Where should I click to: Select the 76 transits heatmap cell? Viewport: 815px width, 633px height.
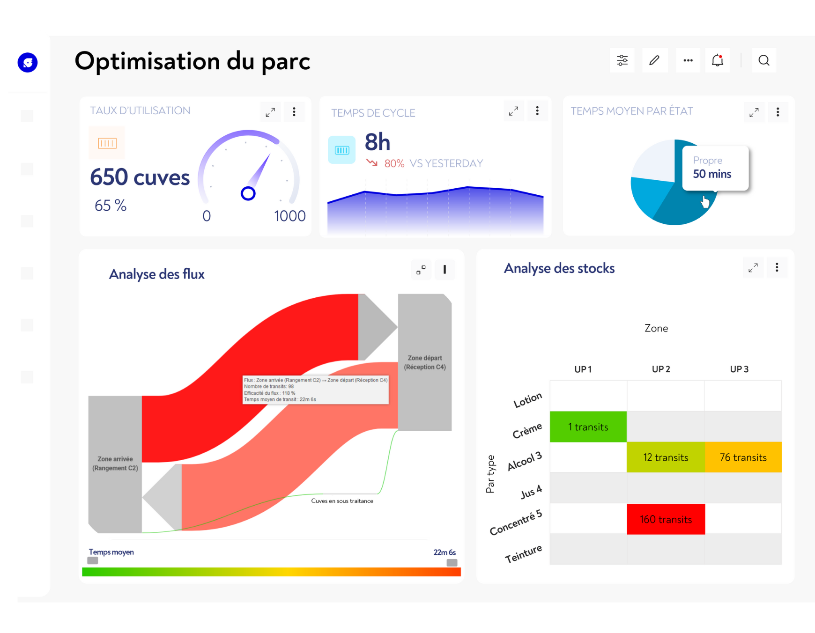(x=743, y=457)
